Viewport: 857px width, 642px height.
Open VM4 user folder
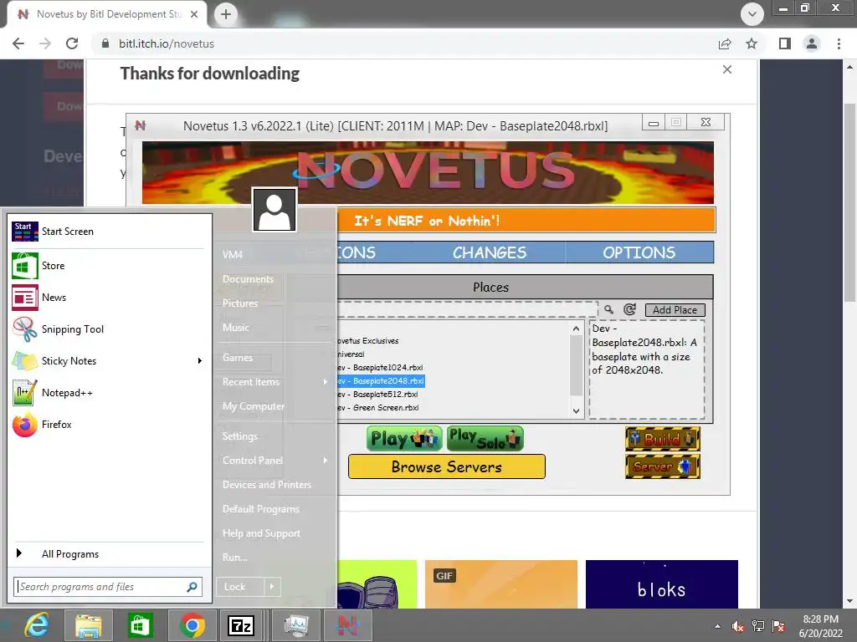(233, 255)
